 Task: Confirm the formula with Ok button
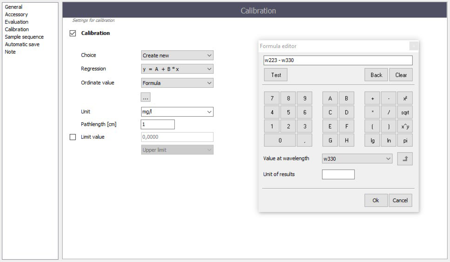[376, 200]
